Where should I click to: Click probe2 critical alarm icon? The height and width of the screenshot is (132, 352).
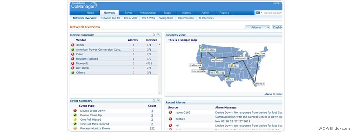pos(170,119)
